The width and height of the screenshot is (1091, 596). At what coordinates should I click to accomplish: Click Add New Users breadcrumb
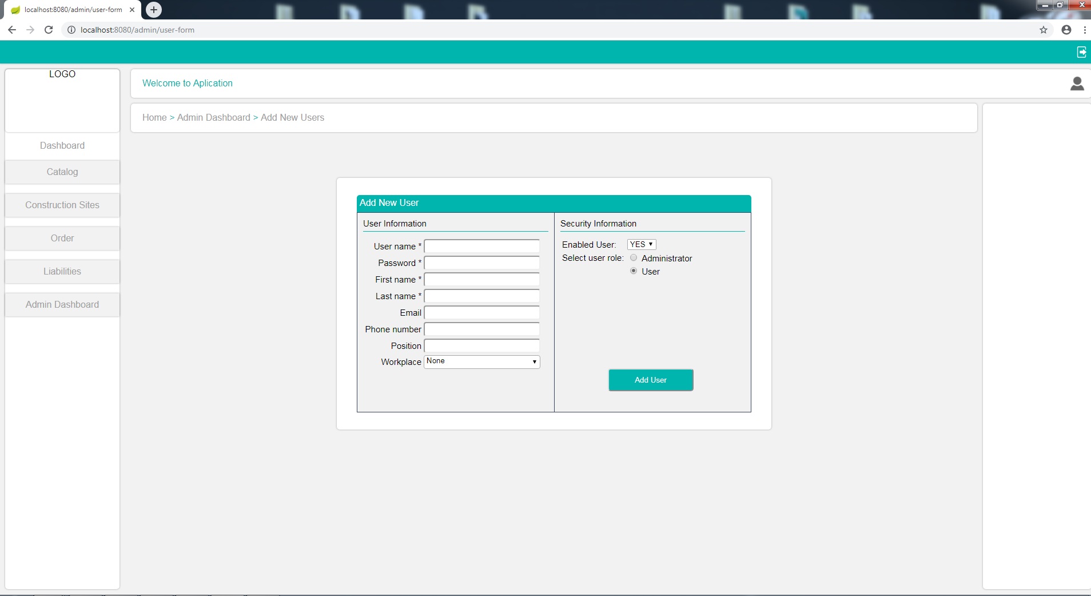[x=292, y=117]
